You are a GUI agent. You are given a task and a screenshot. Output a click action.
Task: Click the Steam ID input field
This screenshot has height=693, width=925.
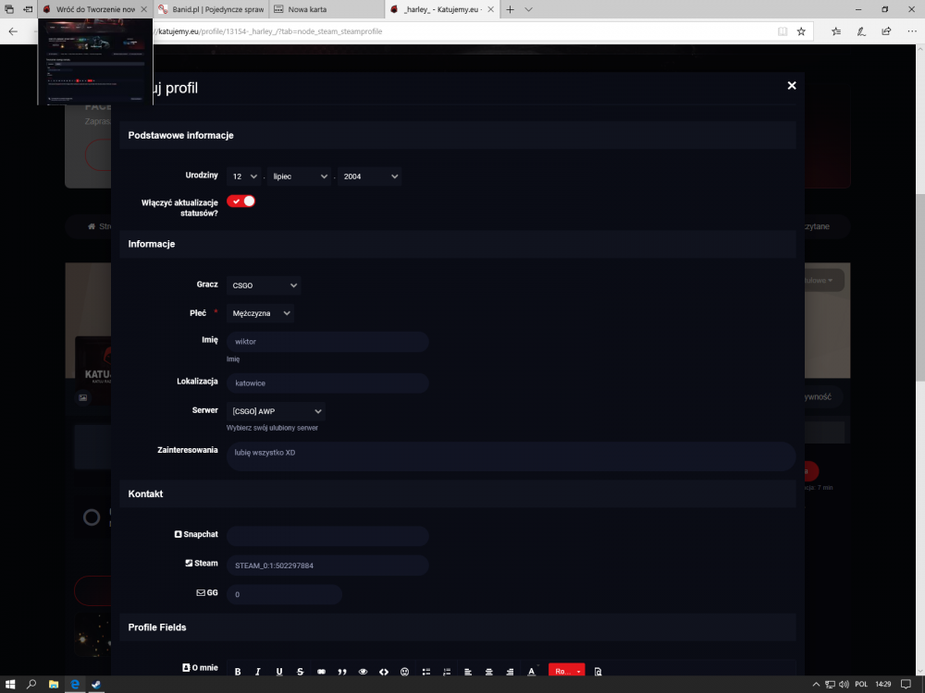[327, 565]
